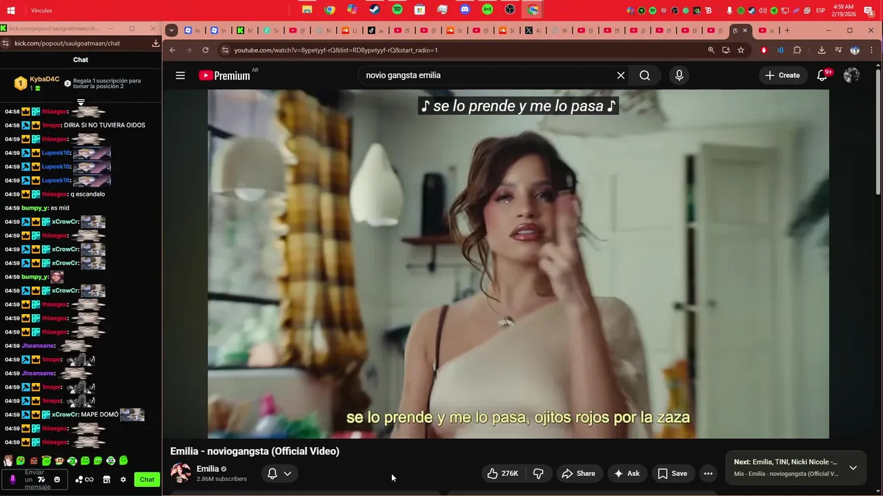Open emoji picker in Kick message box
883x496 pixels.
point(57,479)
